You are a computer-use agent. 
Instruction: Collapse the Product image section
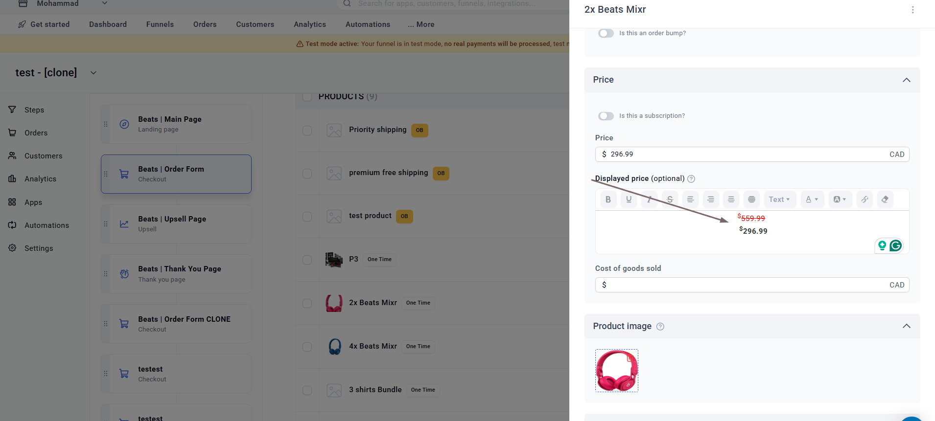[906, 326]
